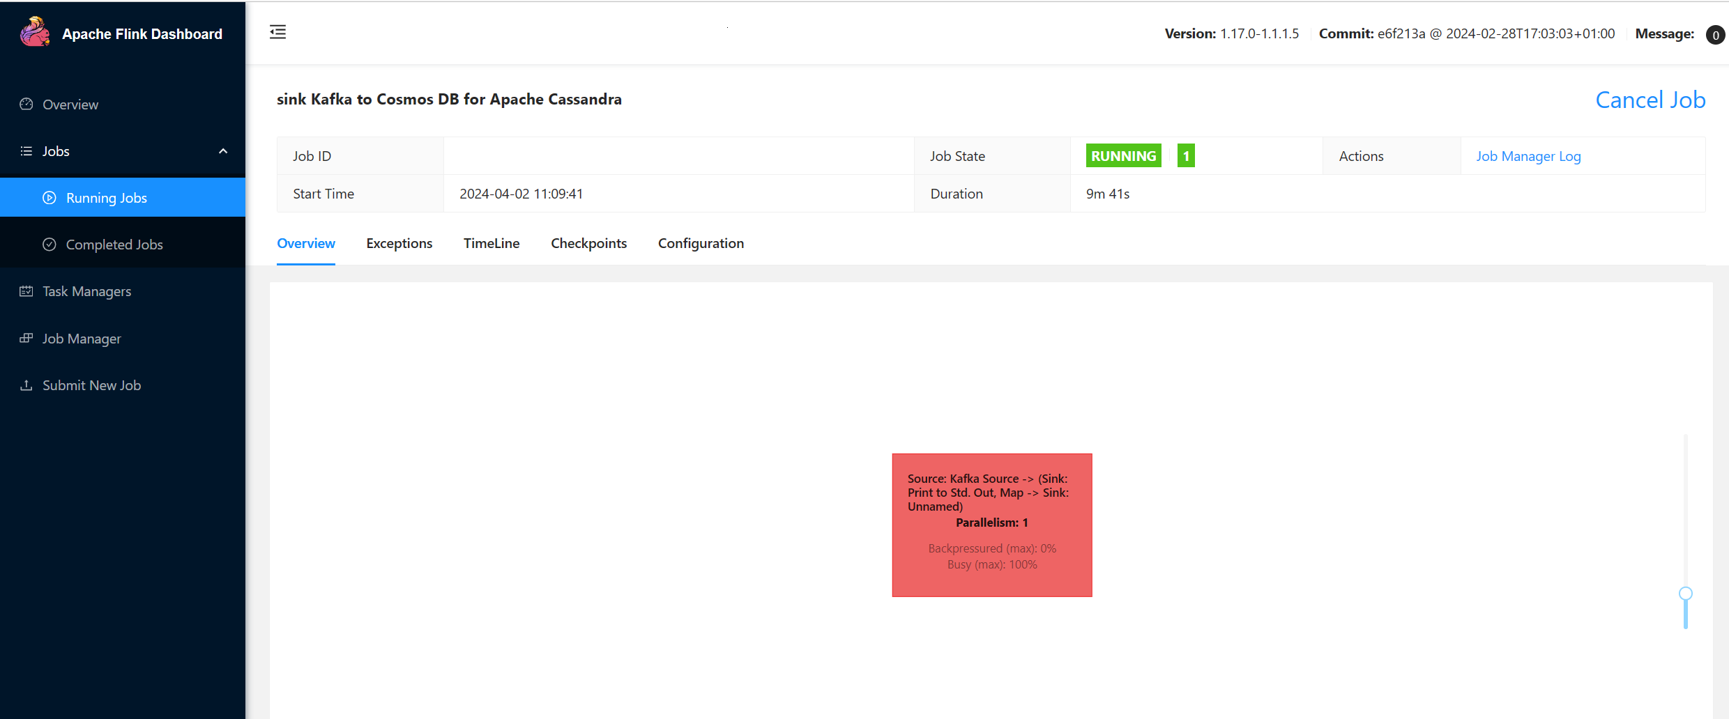Click the Submit New Job upload icon

coord(26,385)
